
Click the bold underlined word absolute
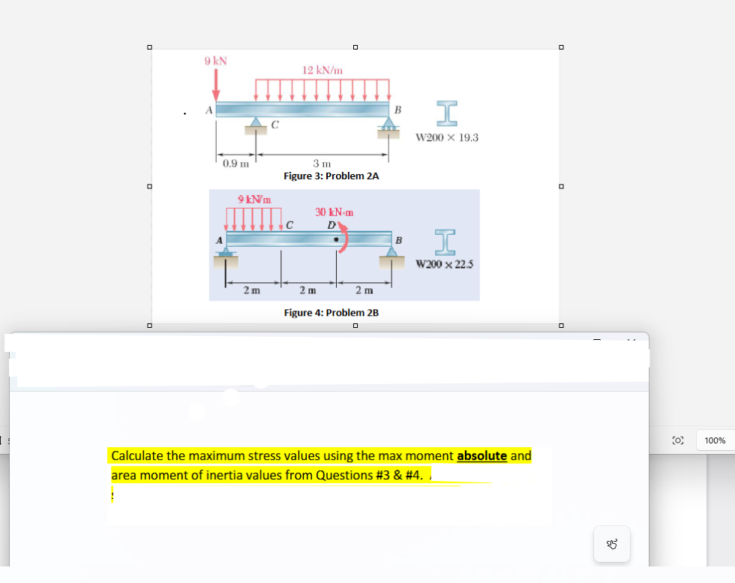481,455
